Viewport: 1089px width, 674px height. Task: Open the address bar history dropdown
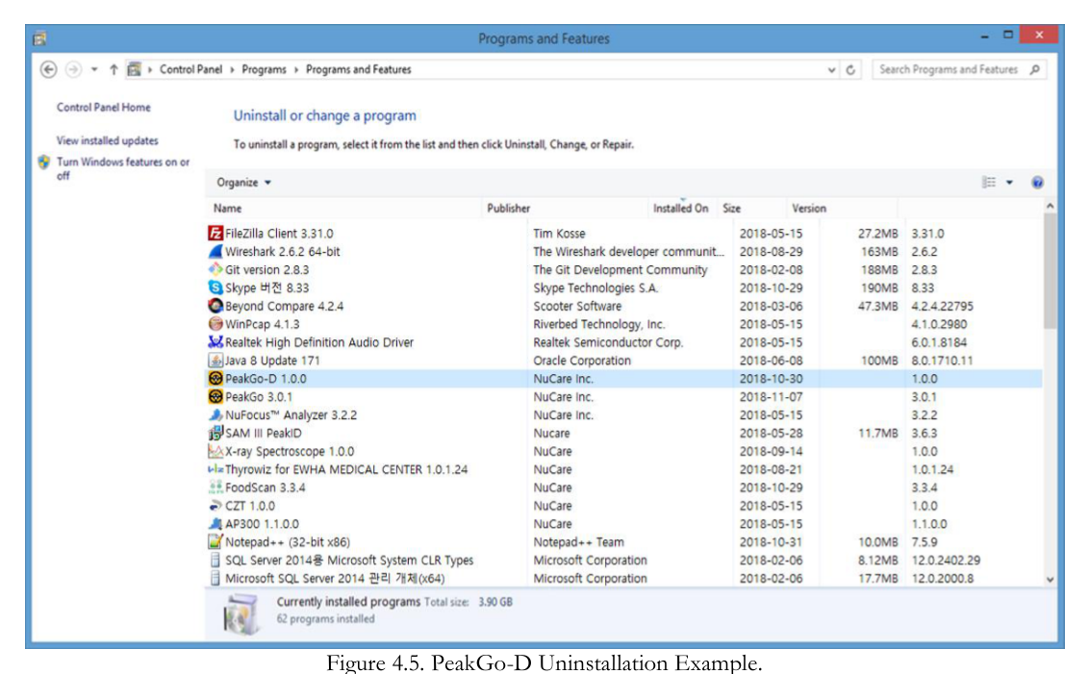click(831, 70)
